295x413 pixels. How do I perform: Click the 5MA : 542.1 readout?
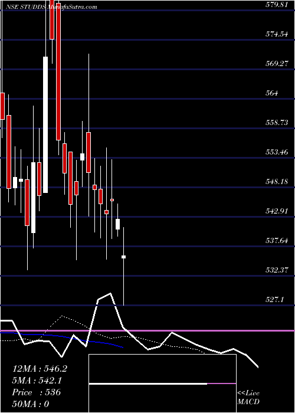point(38,381)
